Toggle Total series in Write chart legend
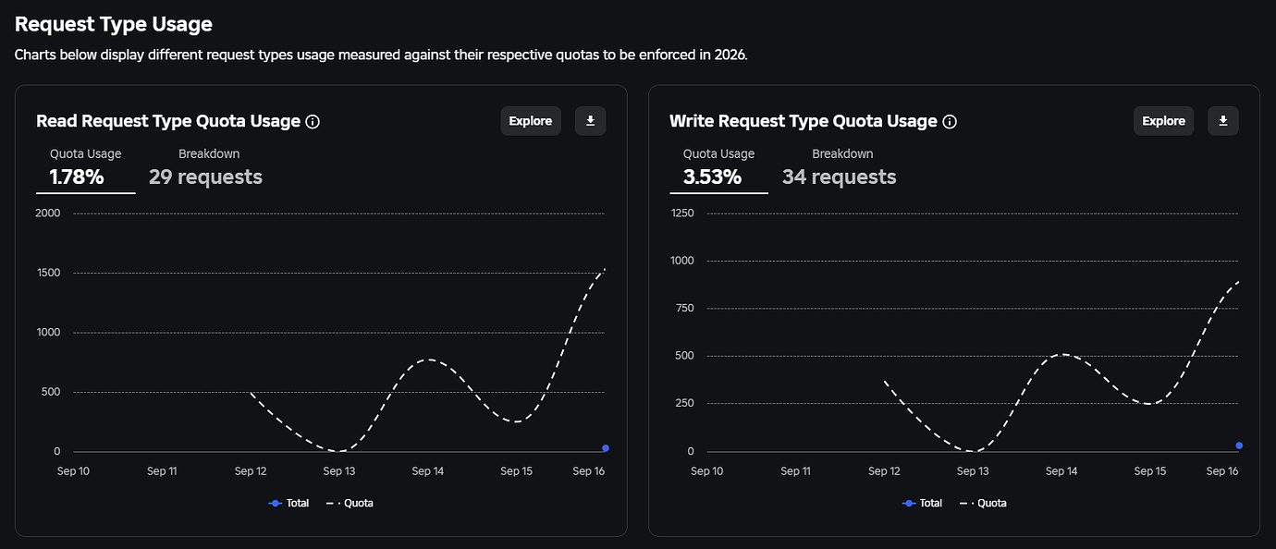This screenshot has height=549, width=1276. coord(922,503)
